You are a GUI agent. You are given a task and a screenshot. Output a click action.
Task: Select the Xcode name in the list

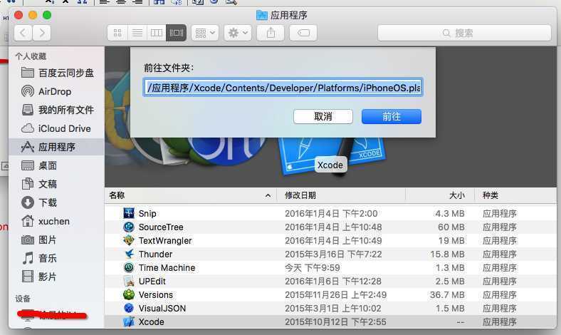tap(152, 321)
